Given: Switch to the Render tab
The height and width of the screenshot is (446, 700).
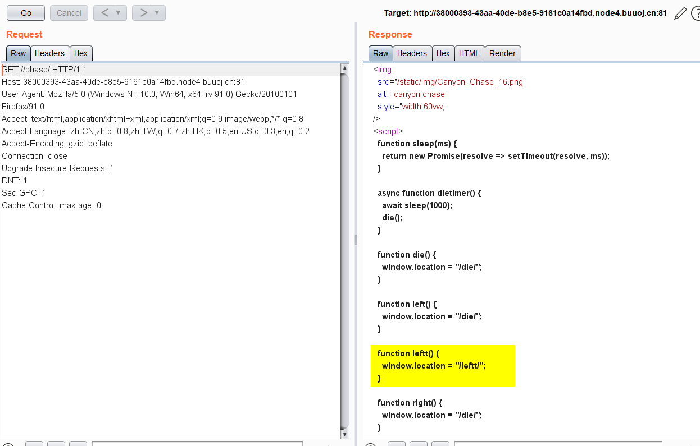Looking at the screenshot, I should coord(502,53).
